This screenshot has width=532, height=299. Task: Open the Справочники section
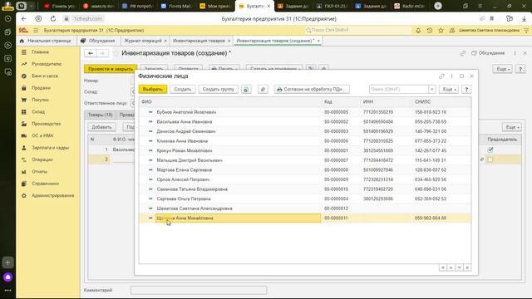pyautogui.click(x=45, y=184)
